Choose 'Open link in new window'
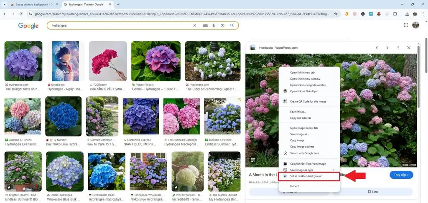Image resolution: width=428 pixels, height=203 pixels. 309,79
